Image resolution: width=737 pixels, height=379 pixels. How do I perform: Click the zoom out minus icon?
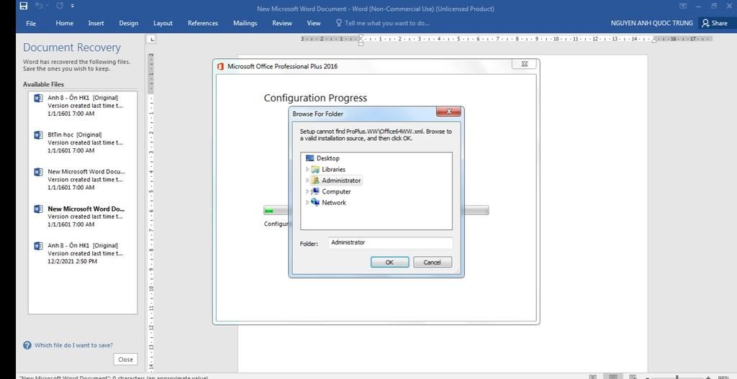(x=648, y=377)
